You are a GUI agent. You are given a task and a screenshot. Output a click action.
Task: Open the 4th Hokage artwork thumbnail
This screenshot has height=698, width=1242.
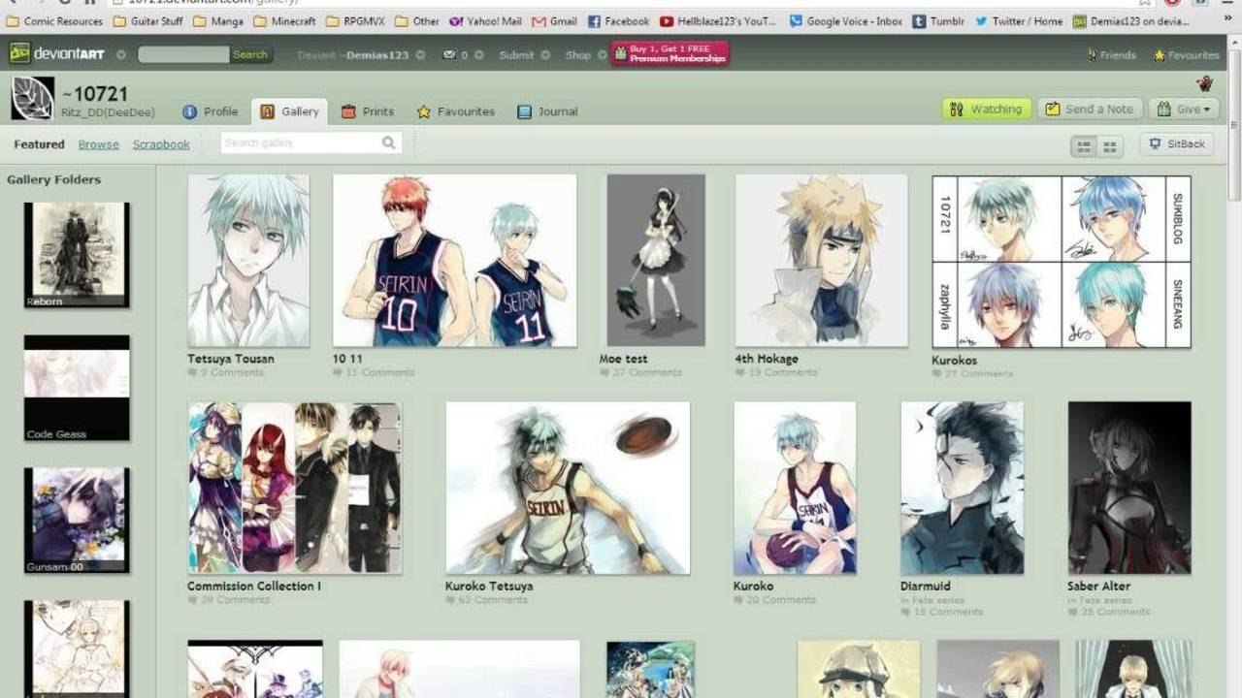click(x=822, y=260)
